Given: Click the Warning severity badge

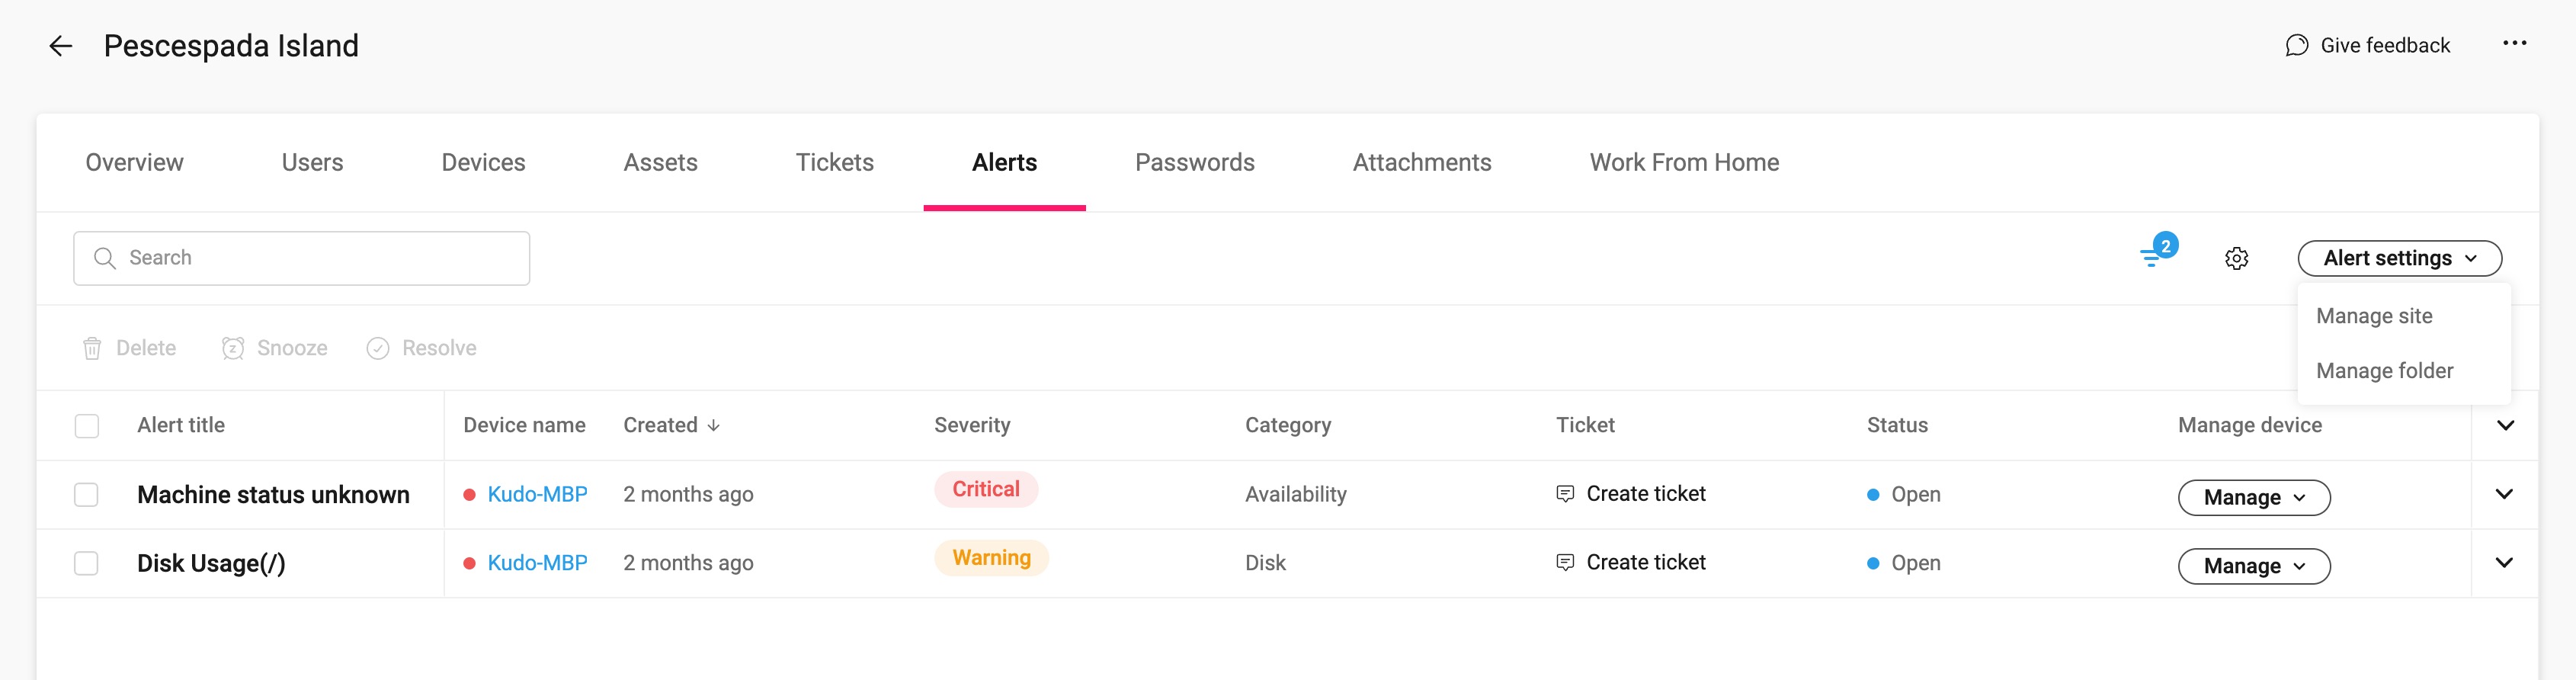Looking at the screenshot, I should click(x=991, y=558).
